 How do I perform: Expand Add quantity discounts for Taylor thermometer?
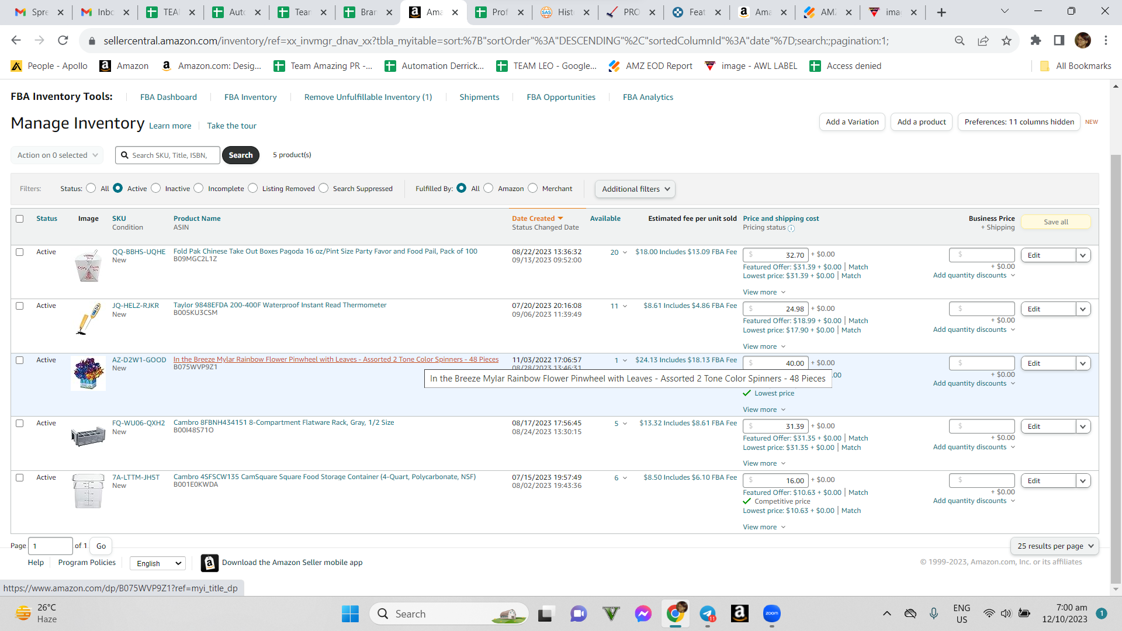coord(974,330)
